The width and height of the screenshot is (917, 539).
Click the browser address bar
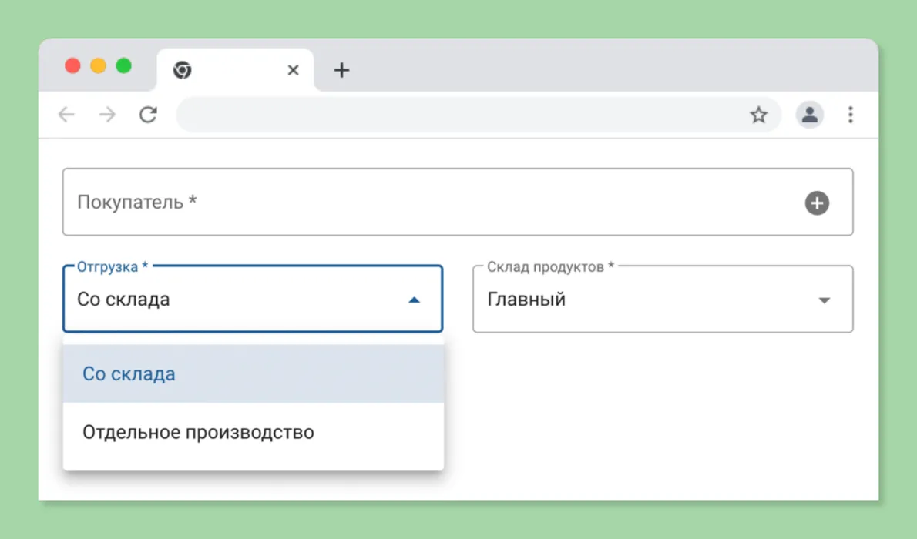(x=479, y=115)
